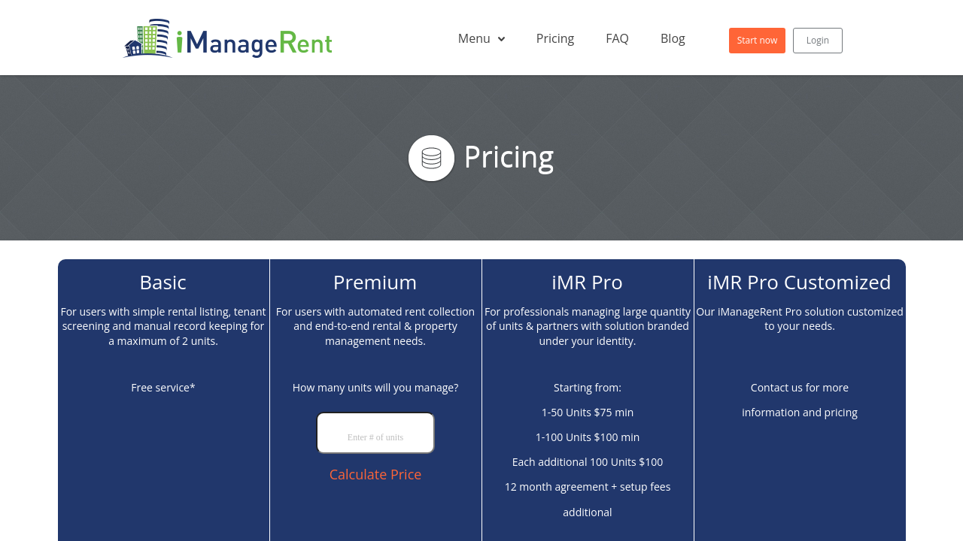The height and width of the screenshot is (541, 963).
Task: Select the Premium plan heading
Action: click(x=375, y=283)
